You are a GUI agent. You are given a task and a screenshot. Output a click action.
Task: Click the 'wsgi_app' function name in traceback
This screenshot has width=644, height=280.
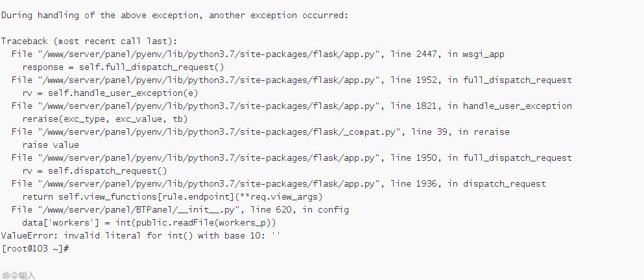tap(483, 54)
